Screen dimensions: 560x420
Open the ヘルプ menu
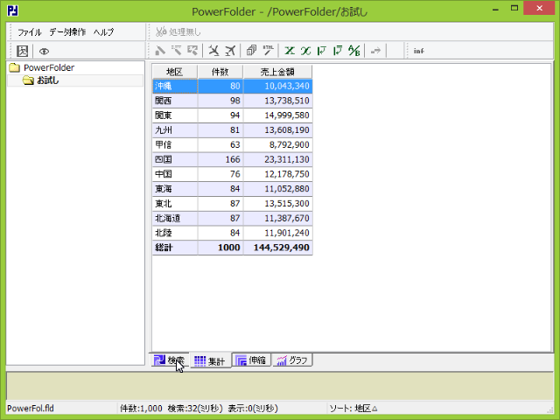click(x=103, y=32)
